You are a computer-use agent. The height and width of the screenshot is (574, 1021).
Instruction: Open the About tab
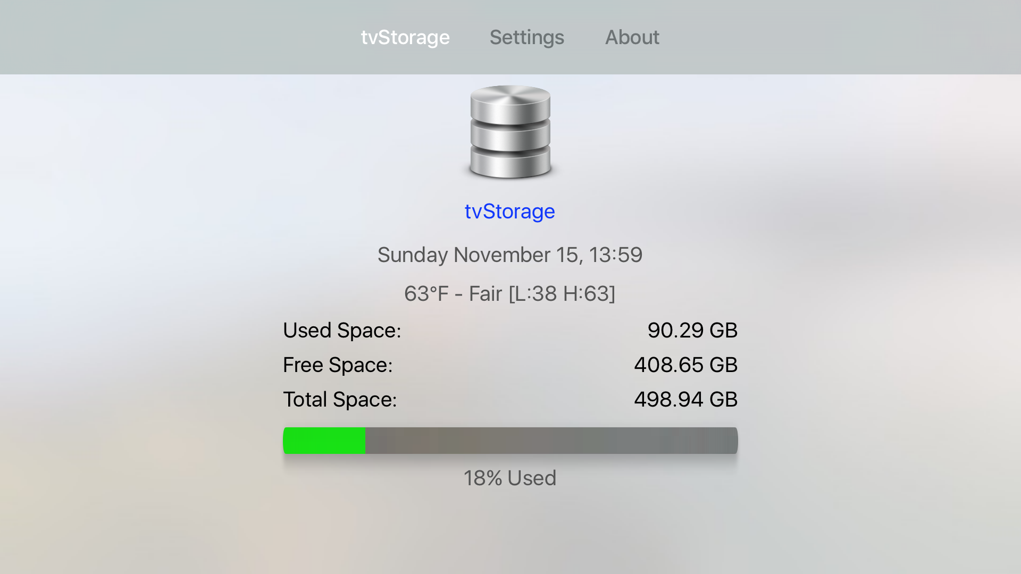(x=632, y=37)
